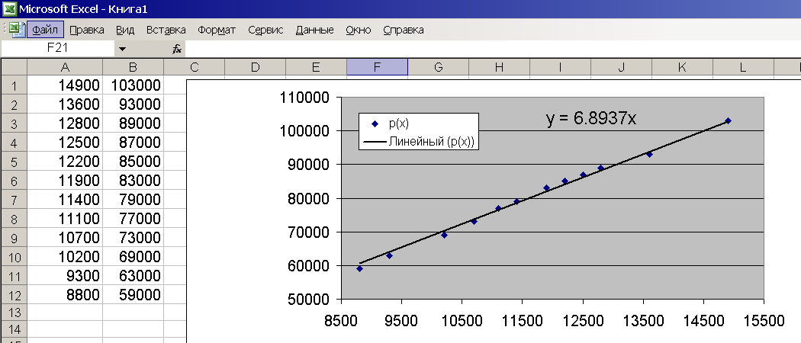
Task: Select highlighted column F header
Action: click(377, 67)
